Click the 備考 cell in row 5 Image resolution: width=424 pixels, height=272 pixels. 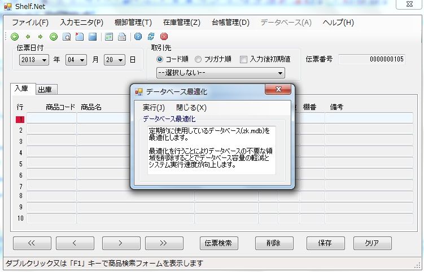tap(369, 163)
